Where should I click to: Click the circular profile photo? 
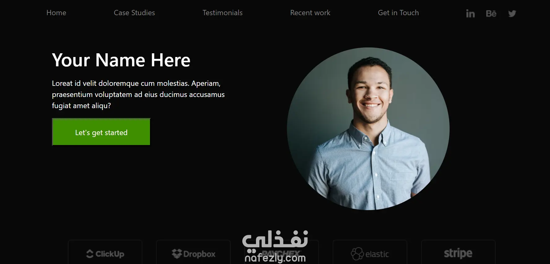pyautogui.click(x=368, y=129)
